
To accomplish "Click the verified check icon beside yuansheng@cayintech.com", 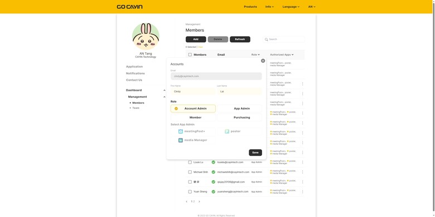I will pos(214,191).
